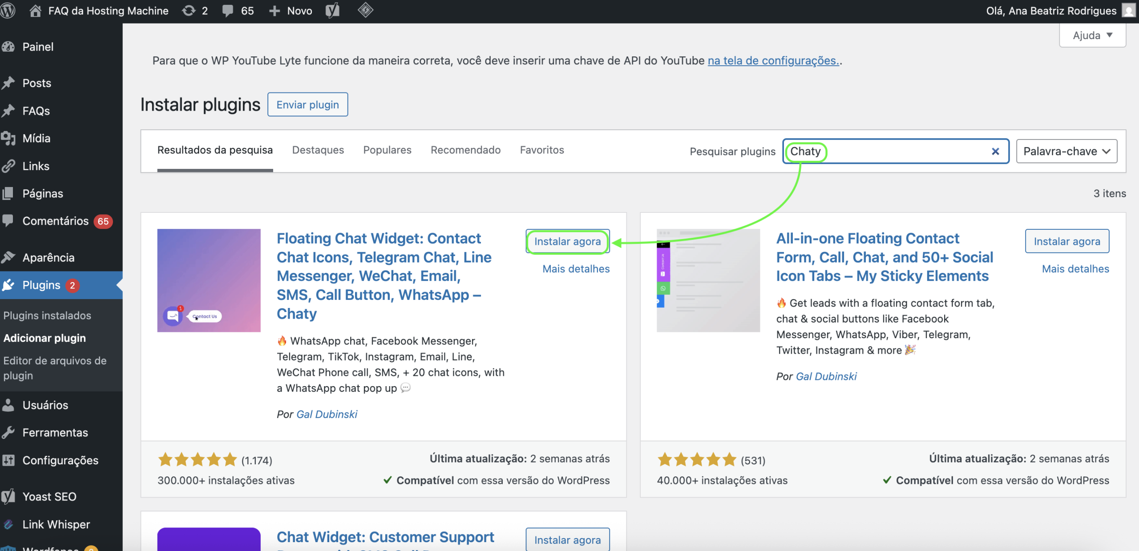1139x551 pixels.
Task: Open the Favoritos tab
Action: pyautogui.click(x=542, y=150)
